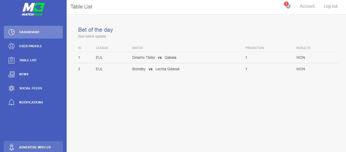Go to the DASHBOARD menu item
This screenshot has width=346, height=152.
pos(33,32)
